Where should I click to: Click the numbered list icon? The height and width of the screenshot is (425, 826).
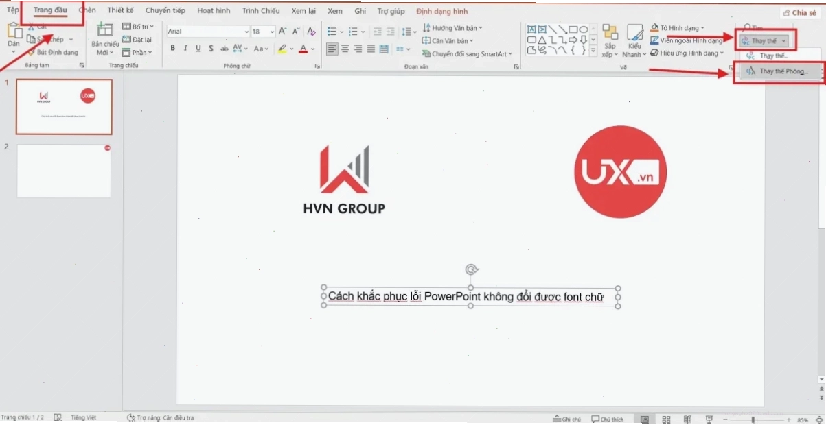(353, 32)
